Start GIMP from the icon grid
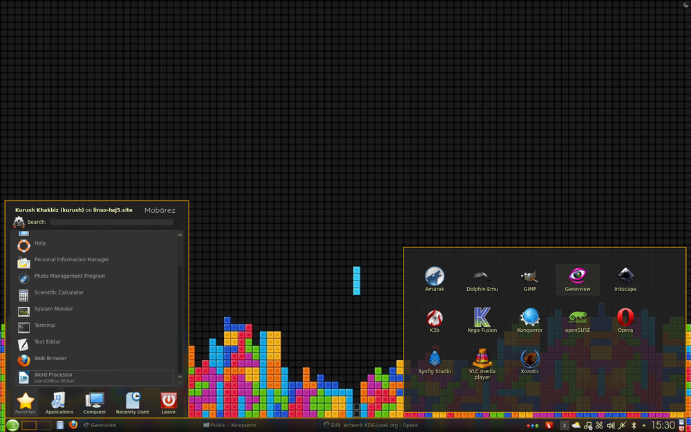The height and width of the screenshot is (432, 691). coord(530,279)
